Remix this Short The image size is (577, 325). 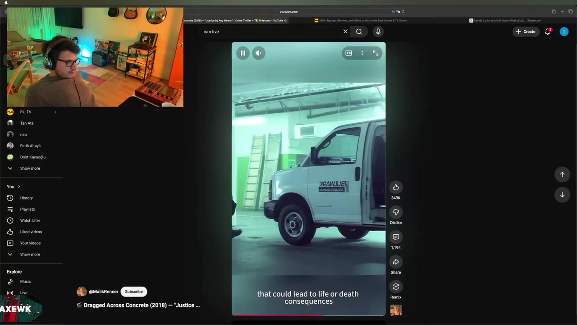396,287
